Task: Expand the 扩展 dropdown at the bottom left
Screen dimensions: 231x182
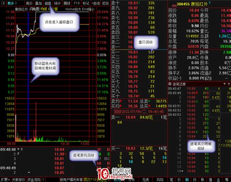Action: tap(5, 180)
